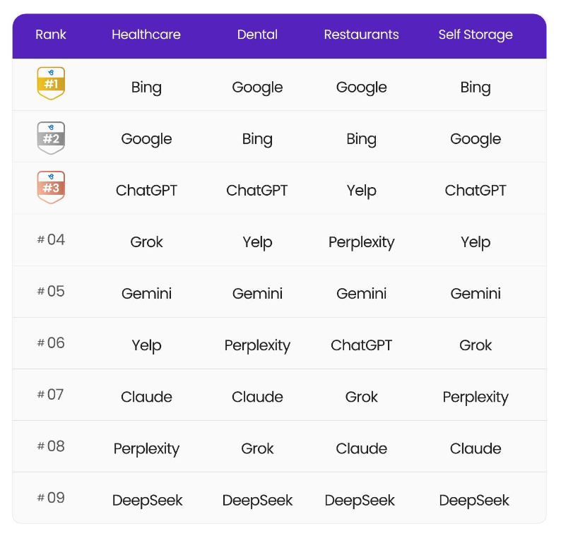The height and width of the screenshot is (543, 561).
Task: Select the Healthcare column header
Action: (146, 35)
